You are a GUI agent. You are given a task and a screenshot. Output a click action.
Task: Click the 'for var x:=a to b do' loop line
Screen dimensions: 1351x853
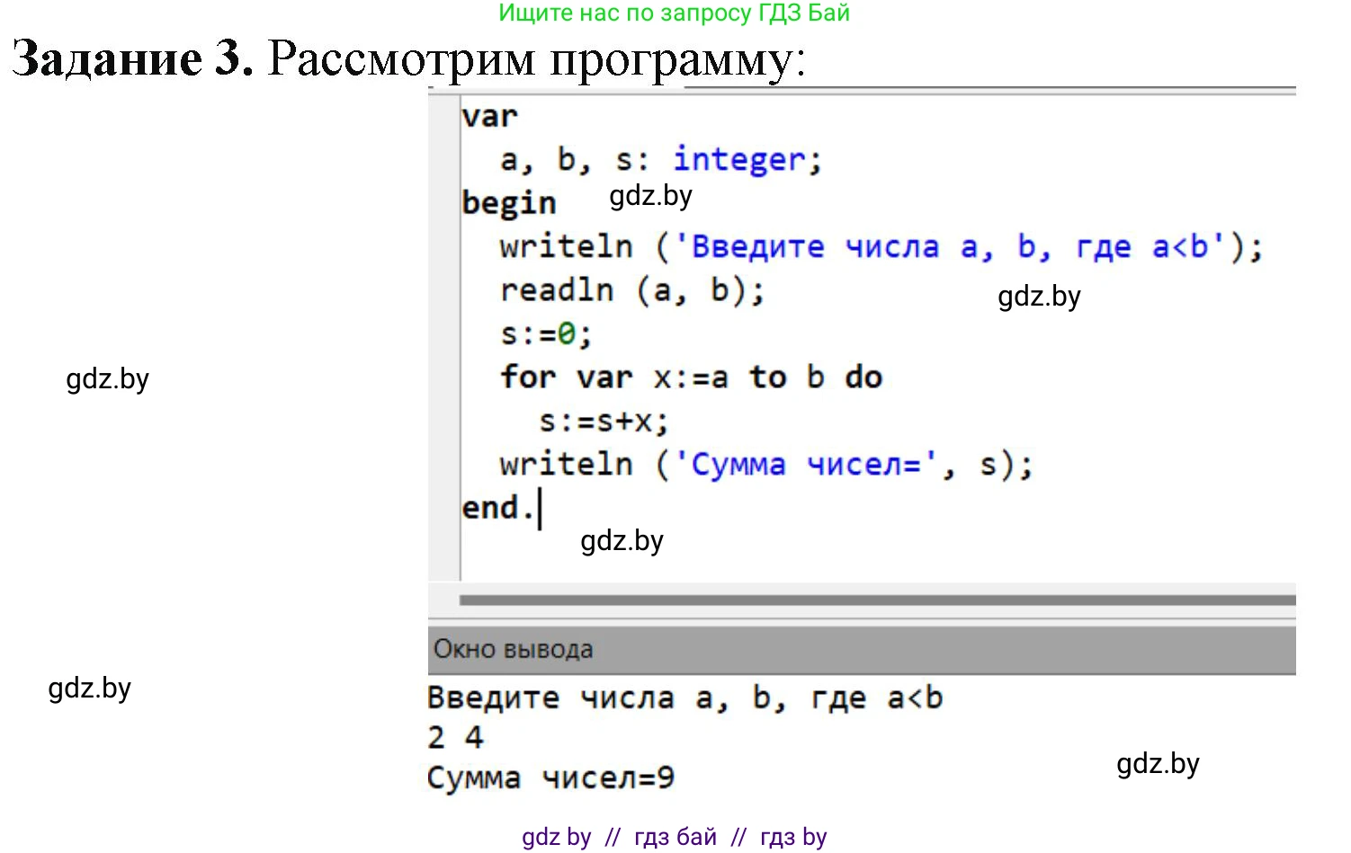691,377
